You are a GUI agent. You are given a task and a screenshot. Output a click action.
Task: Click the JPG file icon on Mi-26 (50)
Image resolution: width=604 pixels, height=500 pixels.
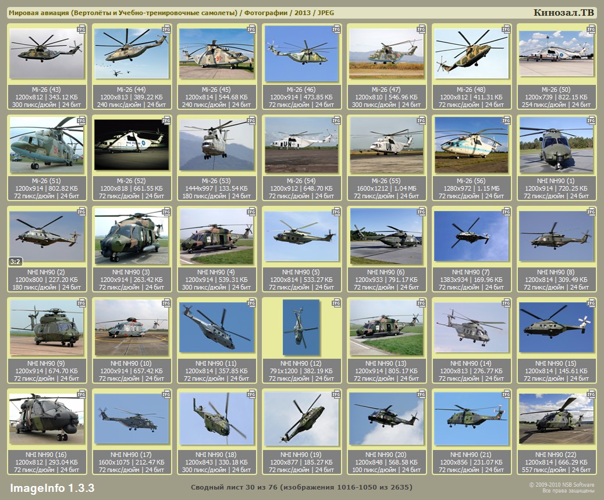click(591, 29)
